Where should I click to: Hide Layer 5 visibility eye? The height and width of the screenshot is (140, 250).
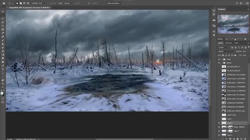pyautogui.click(x=219, y=131)
